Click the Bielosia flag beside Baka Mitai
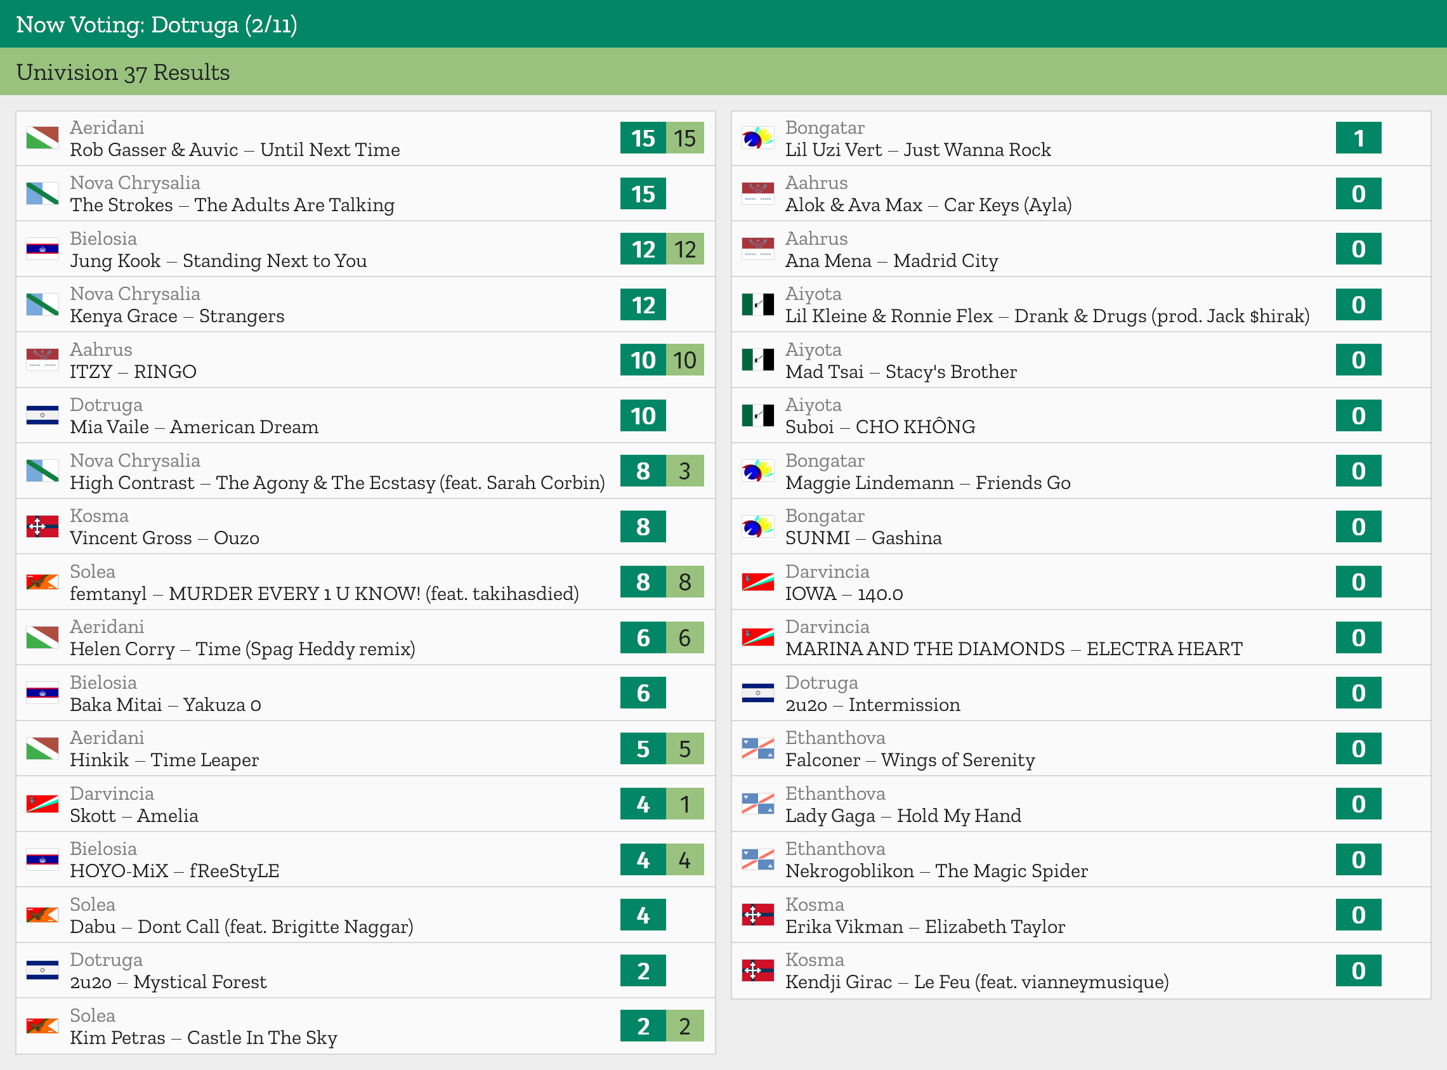 [42, 693]
